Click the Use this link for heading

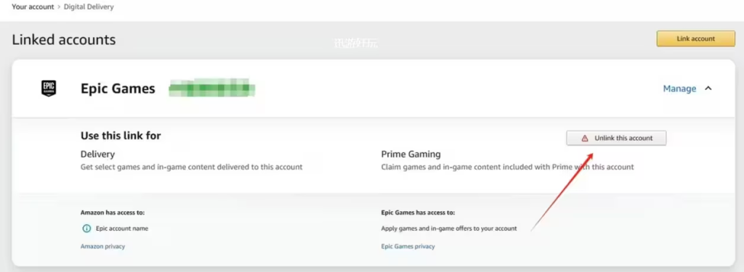(x=121, y=136)
